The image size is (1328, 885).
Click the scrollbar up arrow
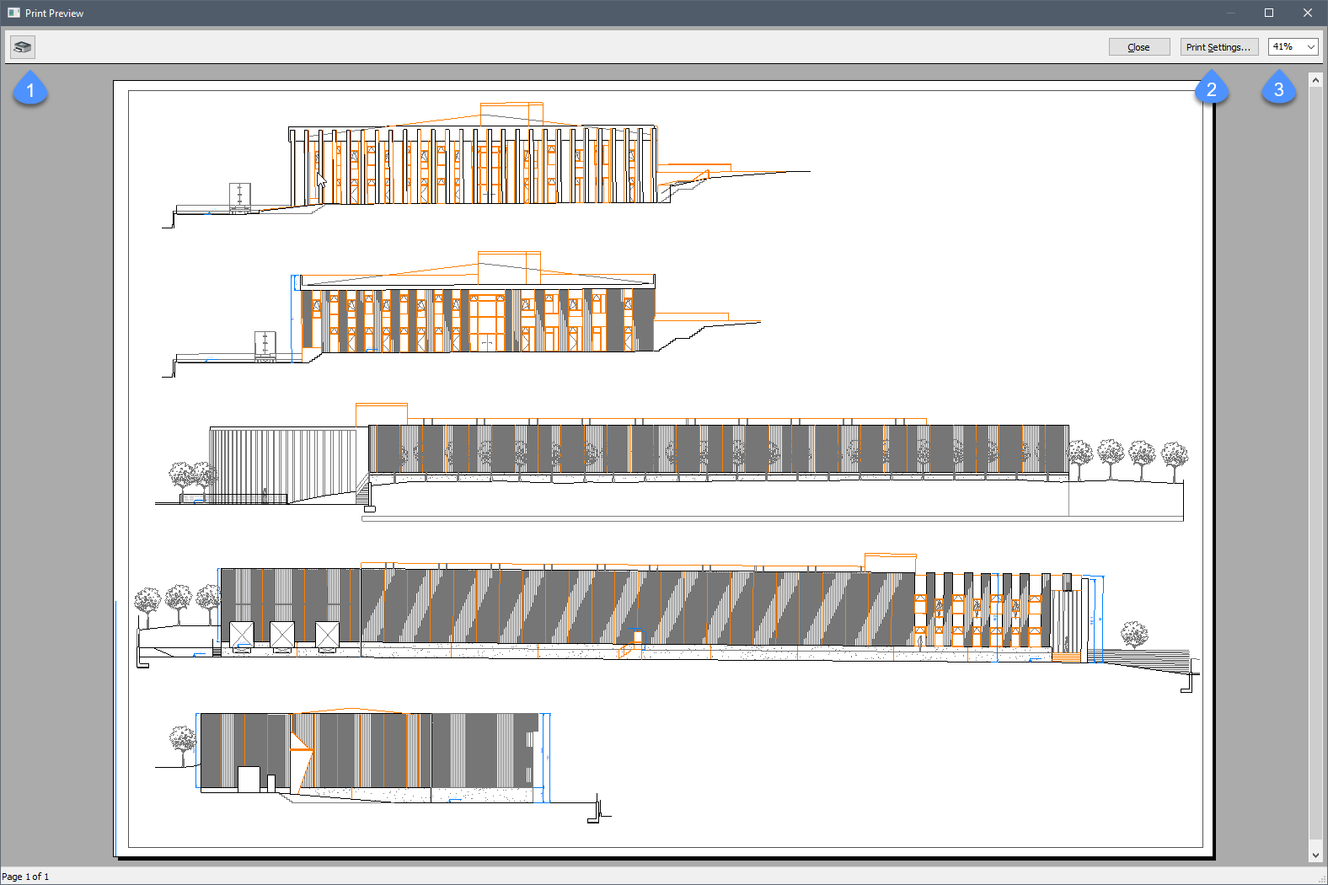coord(1315,80)
